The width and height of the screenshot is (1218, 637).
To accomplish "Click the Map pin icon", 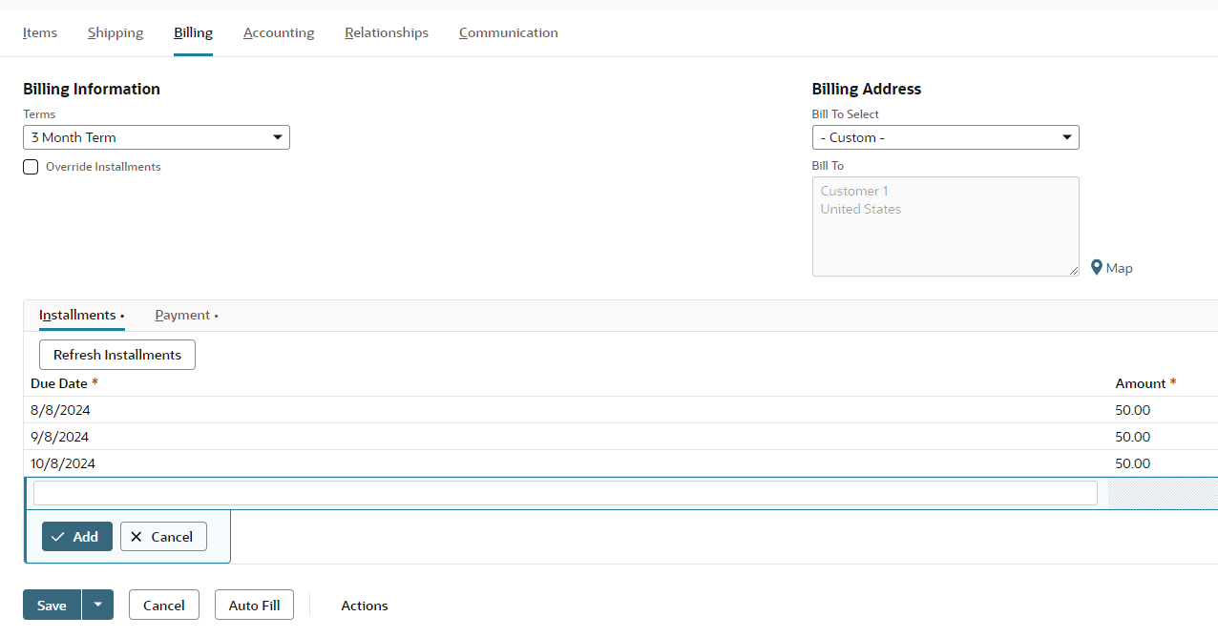I will click(1097, 268).
